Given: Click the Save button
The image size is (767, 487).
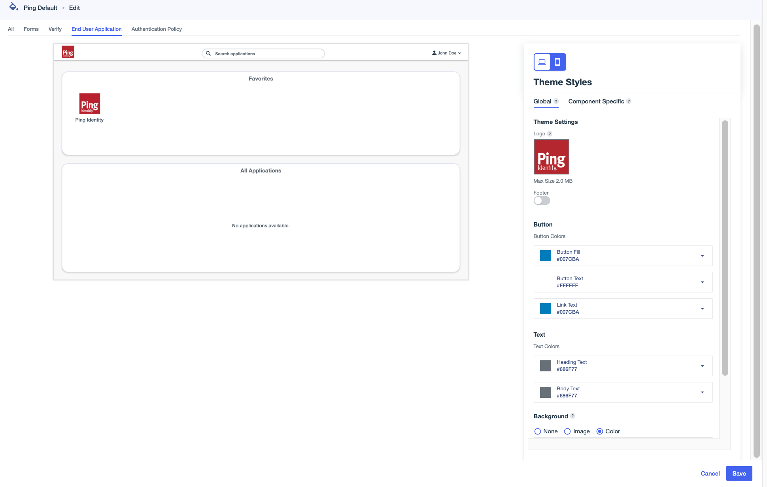Looking at the screenshot, I should pyautogui.click(x=739, y=473).
